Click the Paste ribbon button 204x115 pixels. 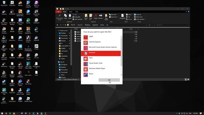[x=70, y=17]
